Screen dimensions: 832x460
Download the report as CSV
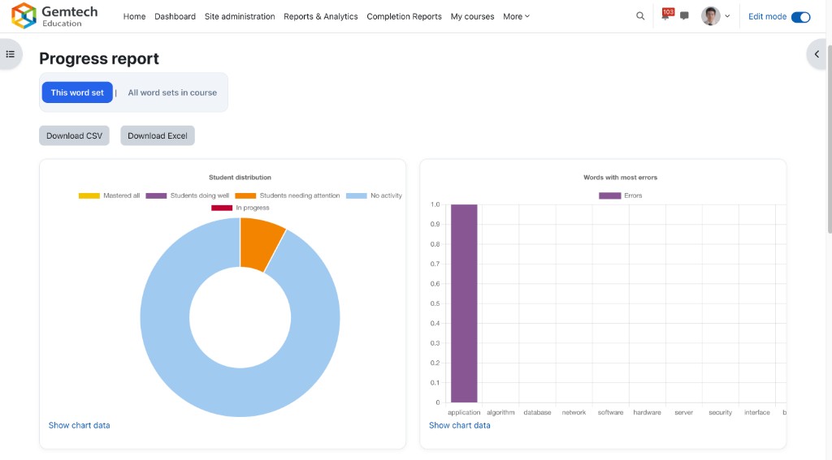click(x=74, y=135)
